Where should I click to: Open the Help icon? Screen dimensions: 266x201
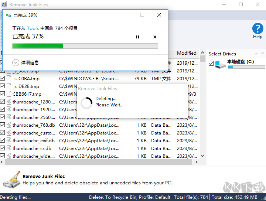coord(258,31)
